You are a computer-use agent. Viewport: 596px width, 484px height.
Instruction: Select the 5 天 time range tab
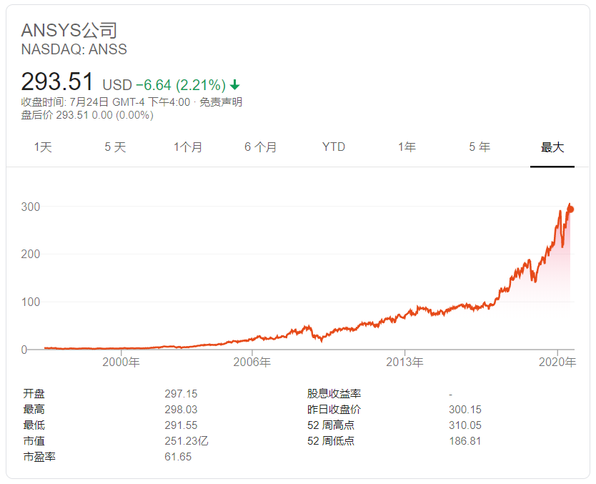coord(115,147)
